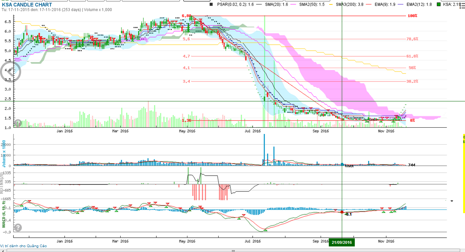The height and width of the screenshot is (252, 465).
Task: Click the vertical yellow bar beside the volume panel
Action: (464, 173)
